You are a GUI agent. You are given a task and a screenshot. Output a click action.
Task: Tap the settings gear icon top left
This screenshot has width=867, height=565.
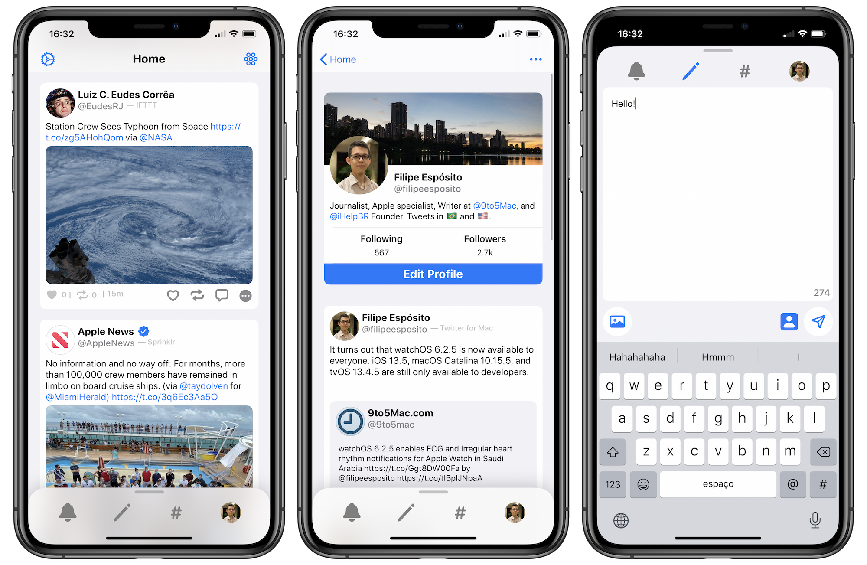click(48, 59)
